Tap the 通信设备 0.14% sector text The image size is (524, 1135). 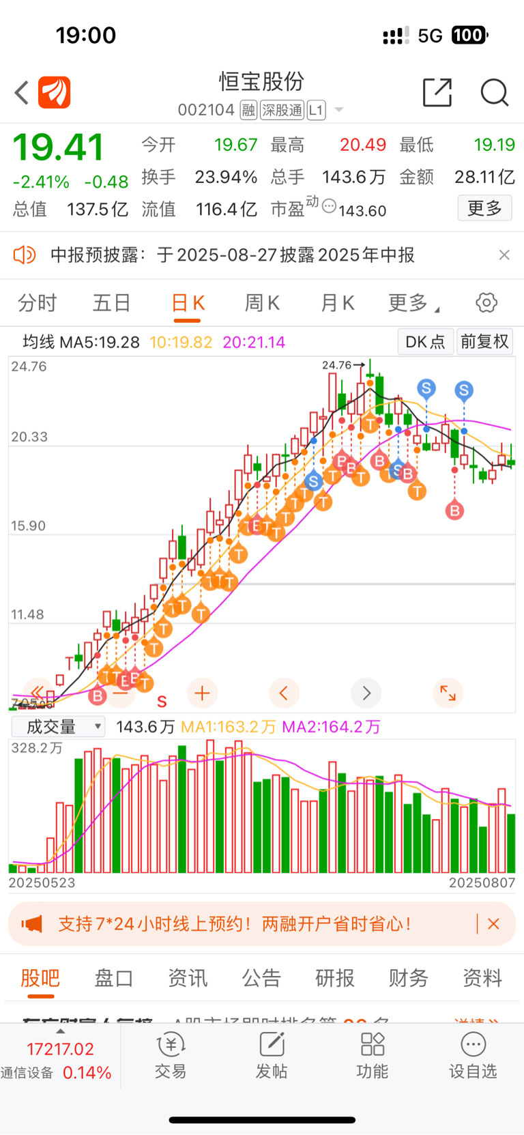[56, 1073]
